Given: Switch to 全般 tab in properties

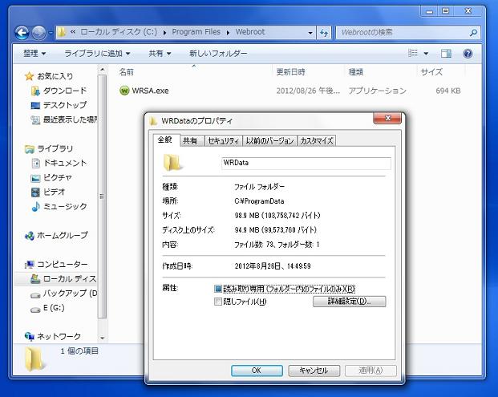Looking at the screenshot, I should point(166,140).
